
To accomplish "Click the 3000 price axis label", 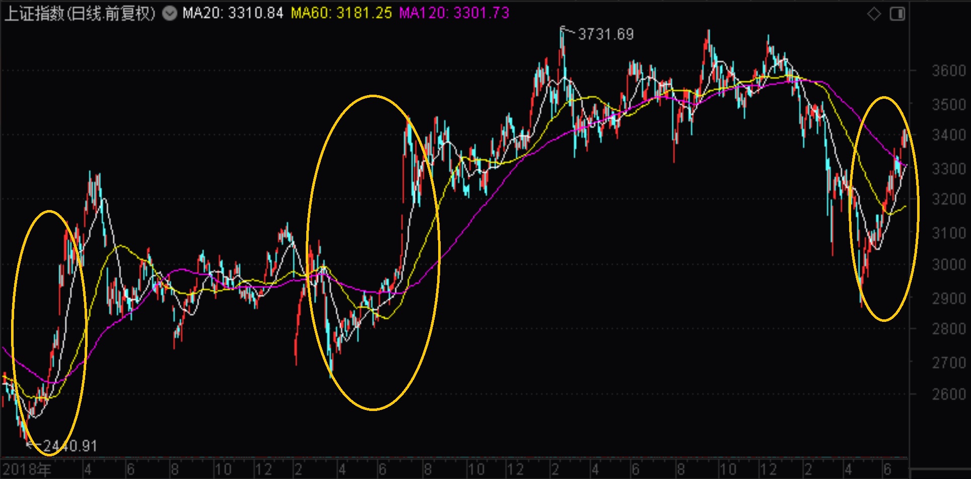I will [x=949, y=264].
